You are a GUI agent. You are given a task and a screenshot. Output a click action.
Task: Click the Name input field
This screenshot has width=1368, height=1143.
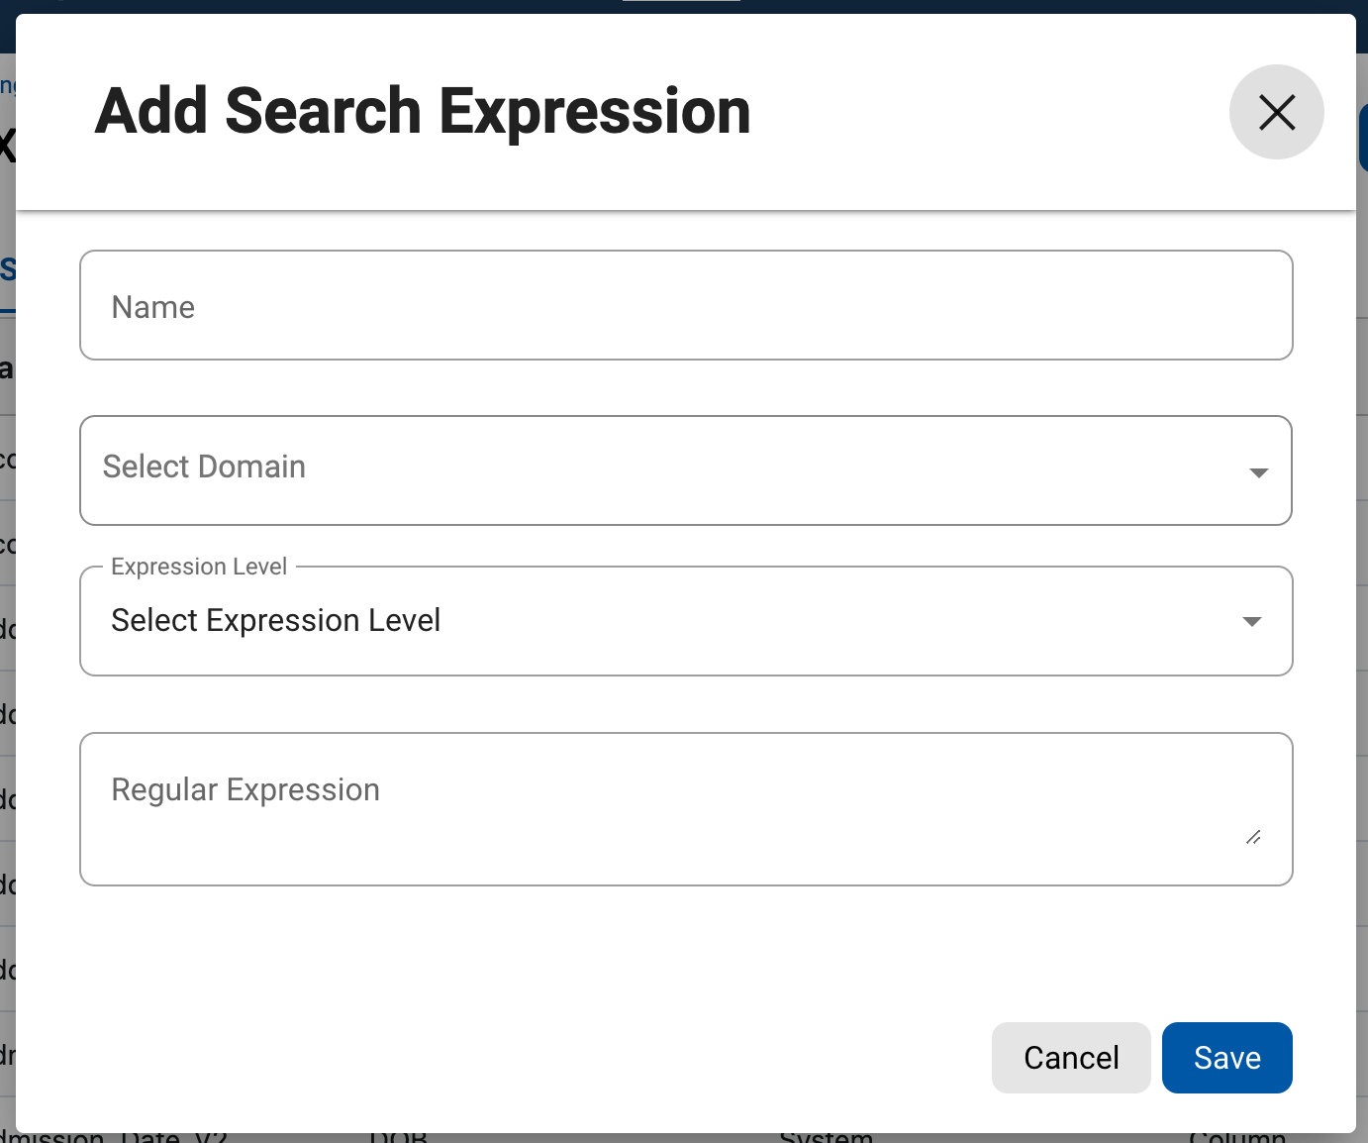pyautogui.click(x=685, y=306)
